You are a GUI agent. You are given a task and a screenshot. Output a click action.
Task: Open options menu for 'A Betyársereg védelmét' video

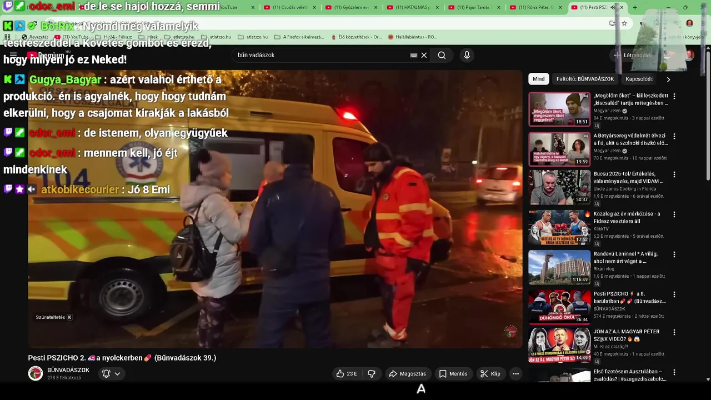point(674,136)
